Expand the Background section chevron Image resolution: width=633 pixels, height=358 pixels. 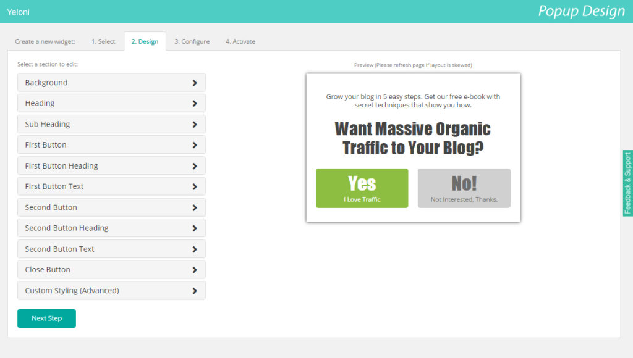click(x=195, y=83)
